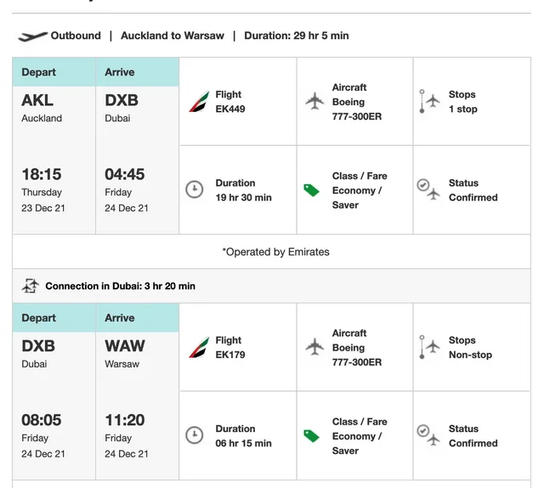Viewport: 544px width, 488px height.
Task: Click the connection transfer icon for Dubai
Action: 31,286
